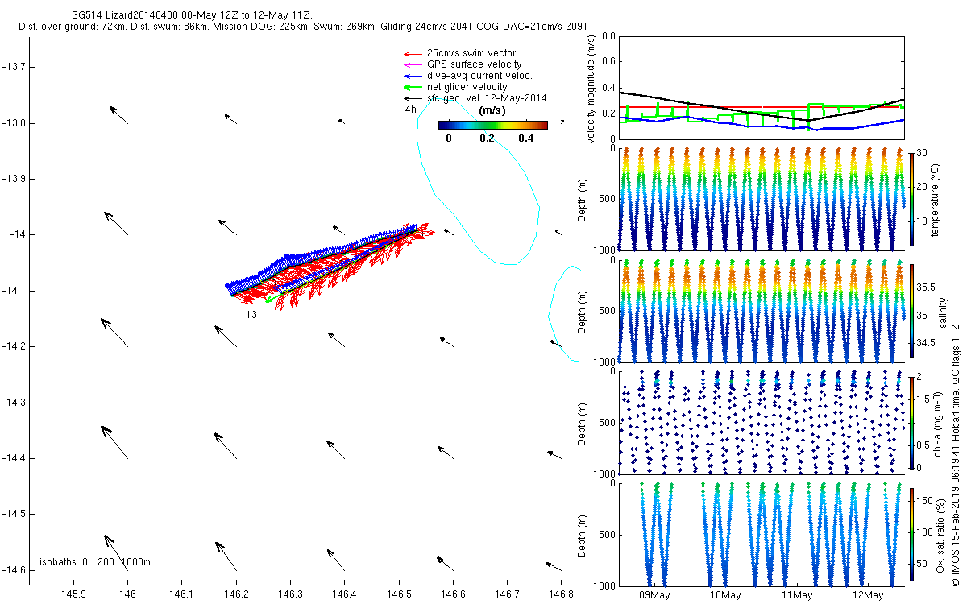Image resolution: width=967 pixels, height=604 pixels.
Task: Click the '12May' date tick
Action: [x=867, y=595]
